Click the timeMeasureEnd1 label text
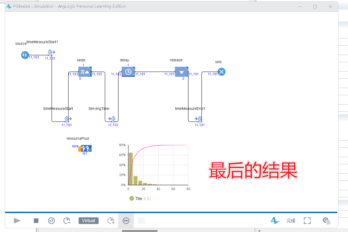 (190, 109)
